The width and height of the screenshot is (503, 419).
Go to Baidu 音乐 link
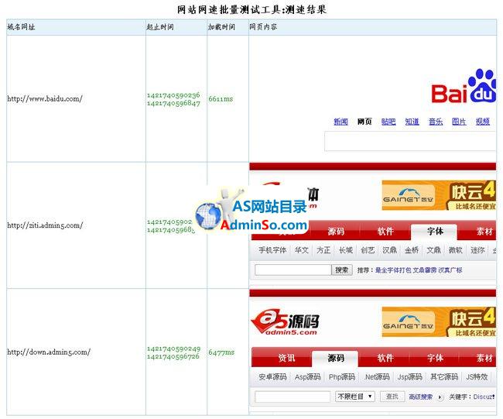coord(436,122)
